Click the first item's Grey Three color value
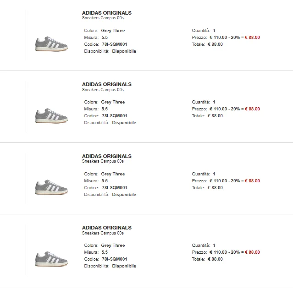Image resolution: width=293 pixels, height=289 pixels. click(113, 31)
